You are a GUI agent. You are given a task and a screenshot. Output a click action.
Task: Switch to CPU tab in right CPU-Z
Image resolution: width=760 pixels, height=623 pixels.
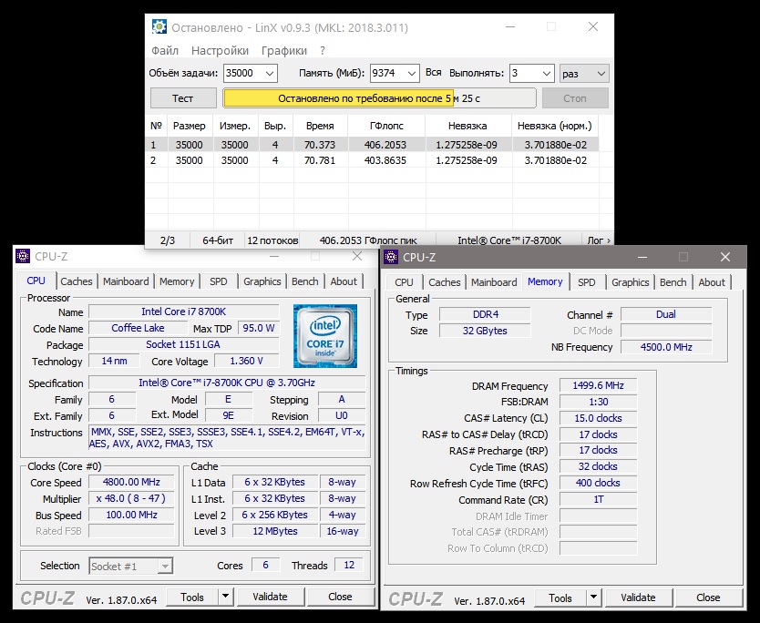coord(404,282)
